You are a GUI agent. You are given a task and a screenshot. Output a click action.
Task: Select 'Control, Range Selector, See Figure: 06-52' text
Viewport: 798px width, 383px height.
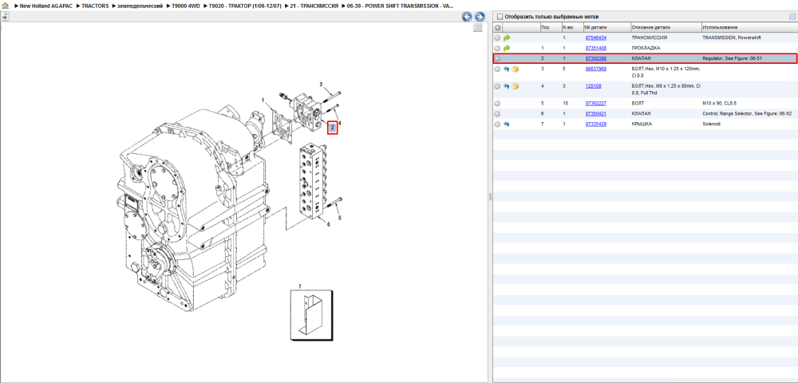pyautogui.click(x=747, y=113)
